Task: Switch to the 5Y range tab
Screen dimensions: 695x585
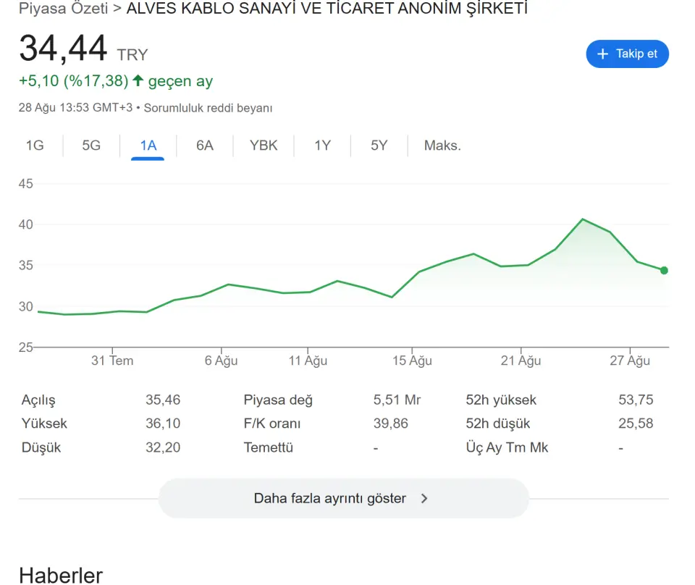Action: (x=379, y=146)
